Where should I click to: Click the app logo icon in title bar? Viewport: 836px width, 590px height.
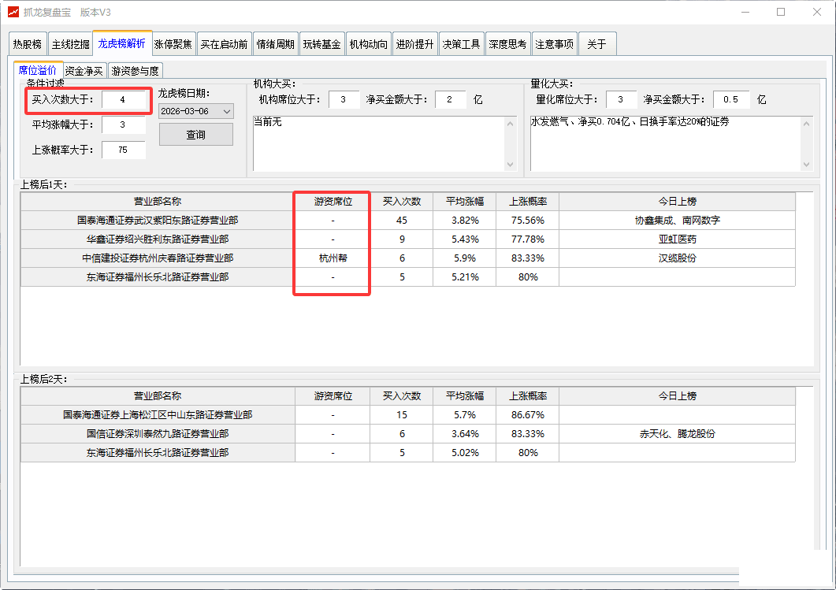(x=13, y=12)
